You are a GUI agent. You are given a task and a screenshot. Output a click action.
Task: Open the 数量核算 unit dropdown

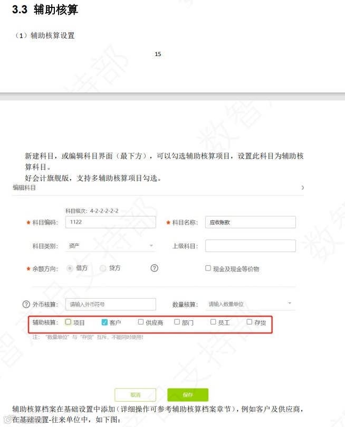pos(250,304)
